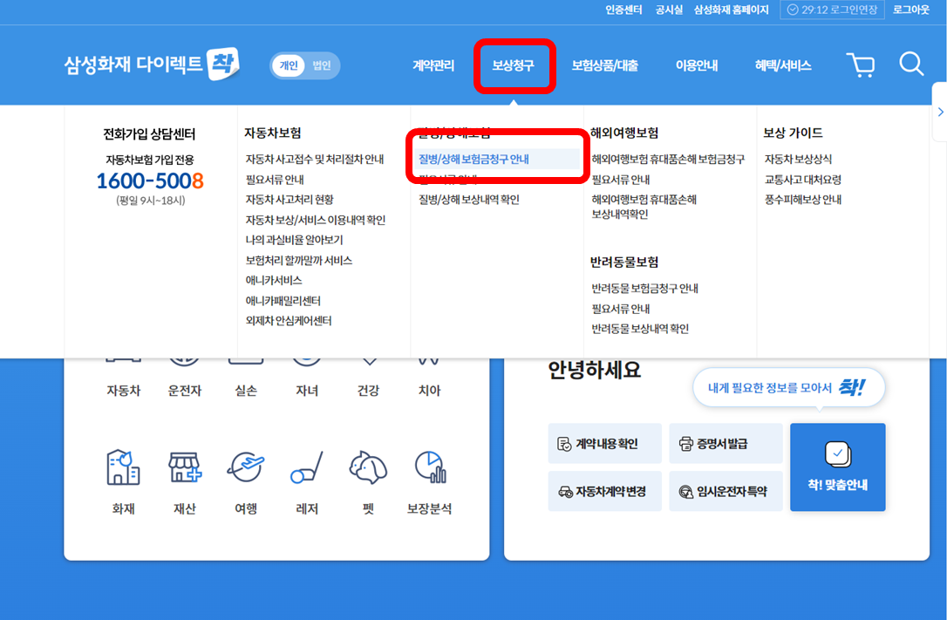Viewport: 947px width, 620px height.
Task: Select the 재산 insurance icon
Action: 184,467
